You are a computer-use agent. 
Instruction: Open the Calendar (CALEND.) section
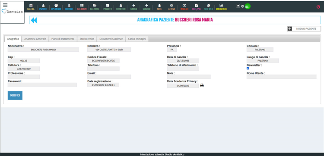point(31,7)
